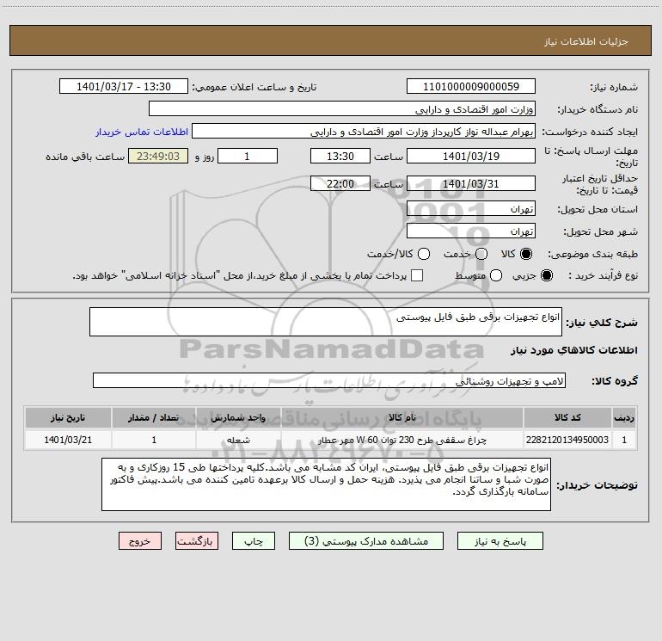Select the خدمت radio button

(481, 254)
